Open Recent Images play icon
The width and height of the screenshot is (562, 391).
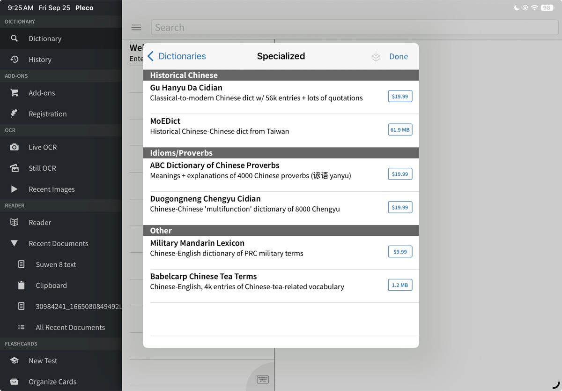coord(15,189)
